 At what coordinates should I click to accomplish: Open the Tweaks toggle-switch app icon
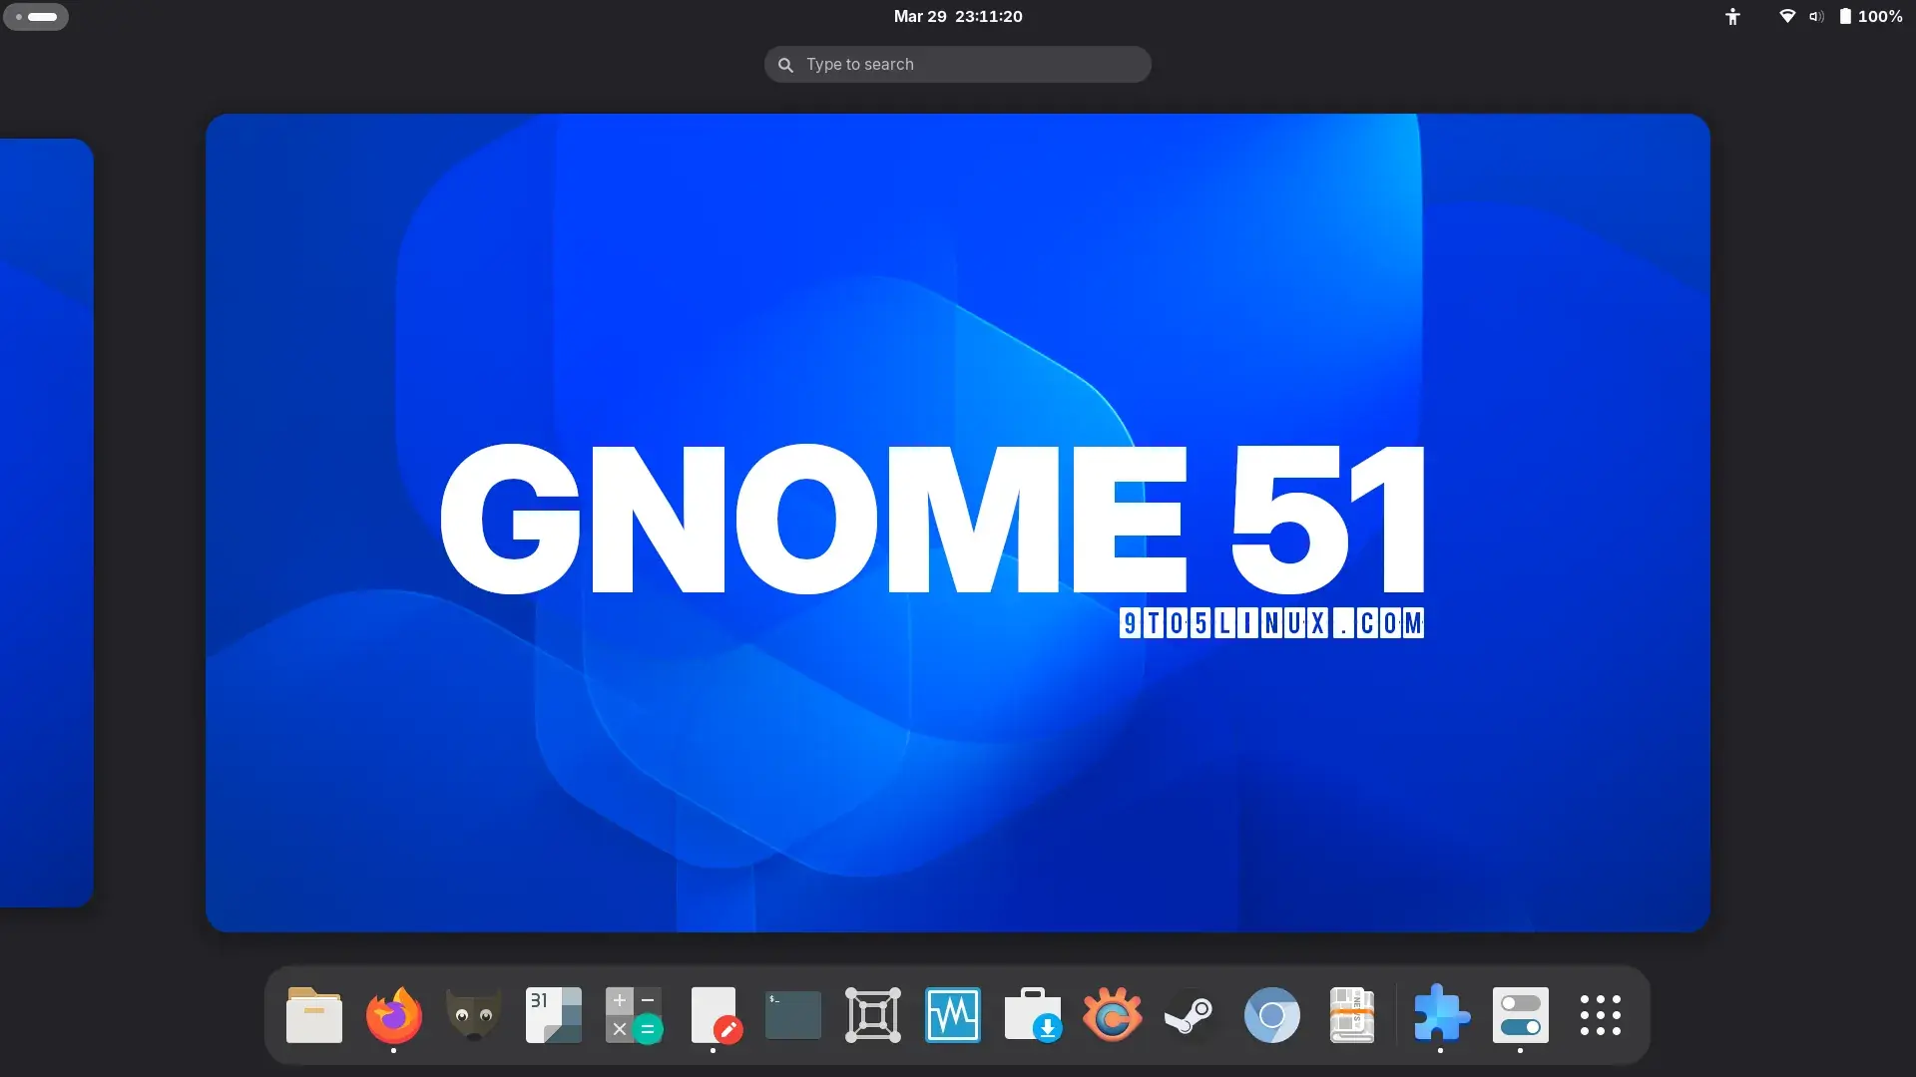click(1521, 1015)
